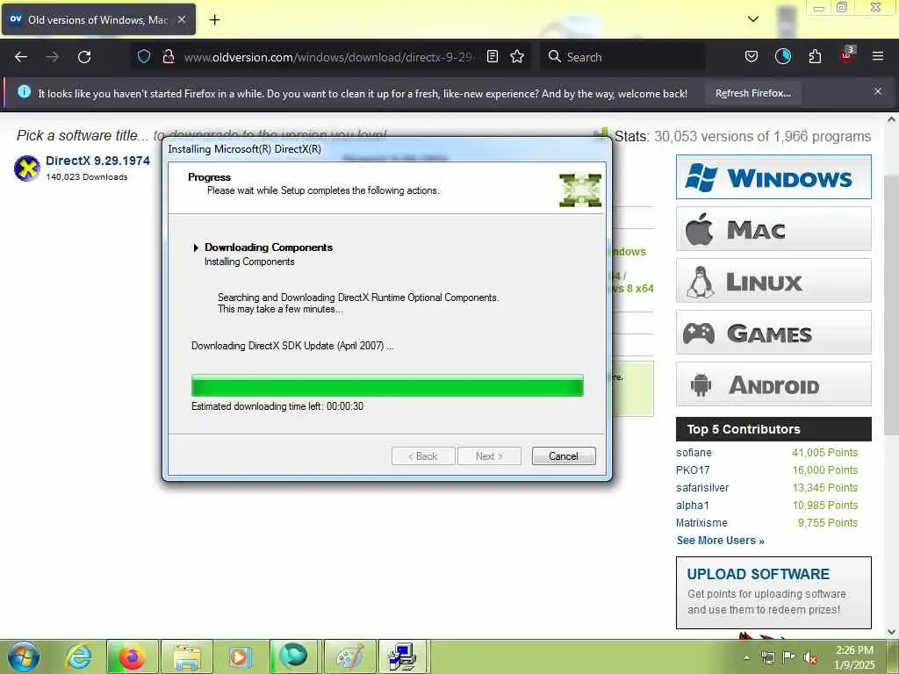This screenshot has height=674, width=899.
Task: Click the Firefox taskbar icon
Action: (x=133, y=656)
